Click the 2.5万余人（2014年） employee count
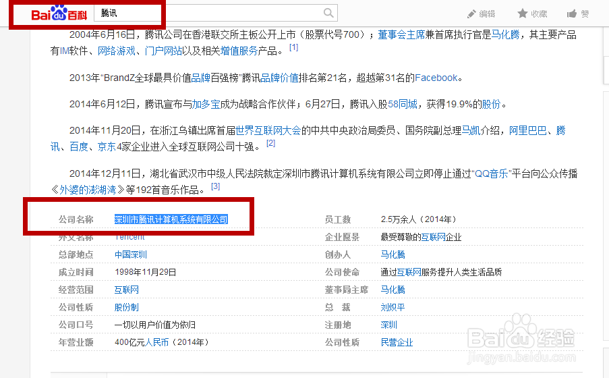Screen dimensions: 609x378 click(x=419, y=219)
